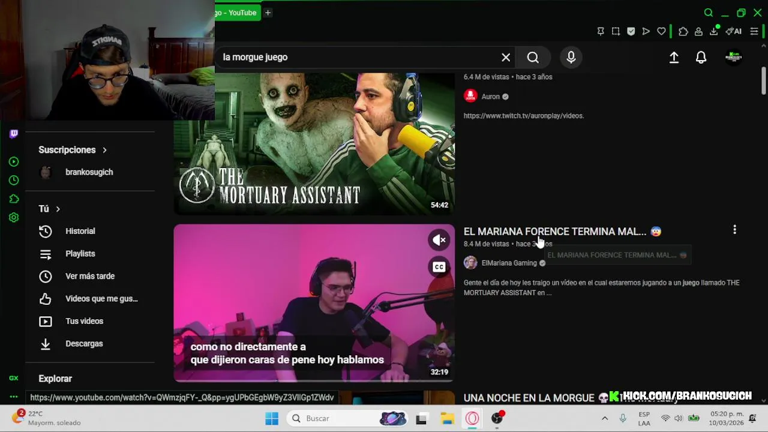Open the pink El Mariana video thumbnail
768x432 pixels.
point(314,303)
